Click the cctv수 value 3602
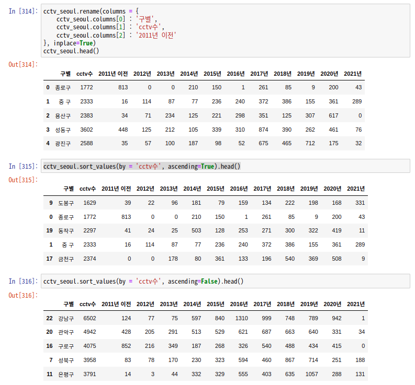 click(x=86, y=130)
